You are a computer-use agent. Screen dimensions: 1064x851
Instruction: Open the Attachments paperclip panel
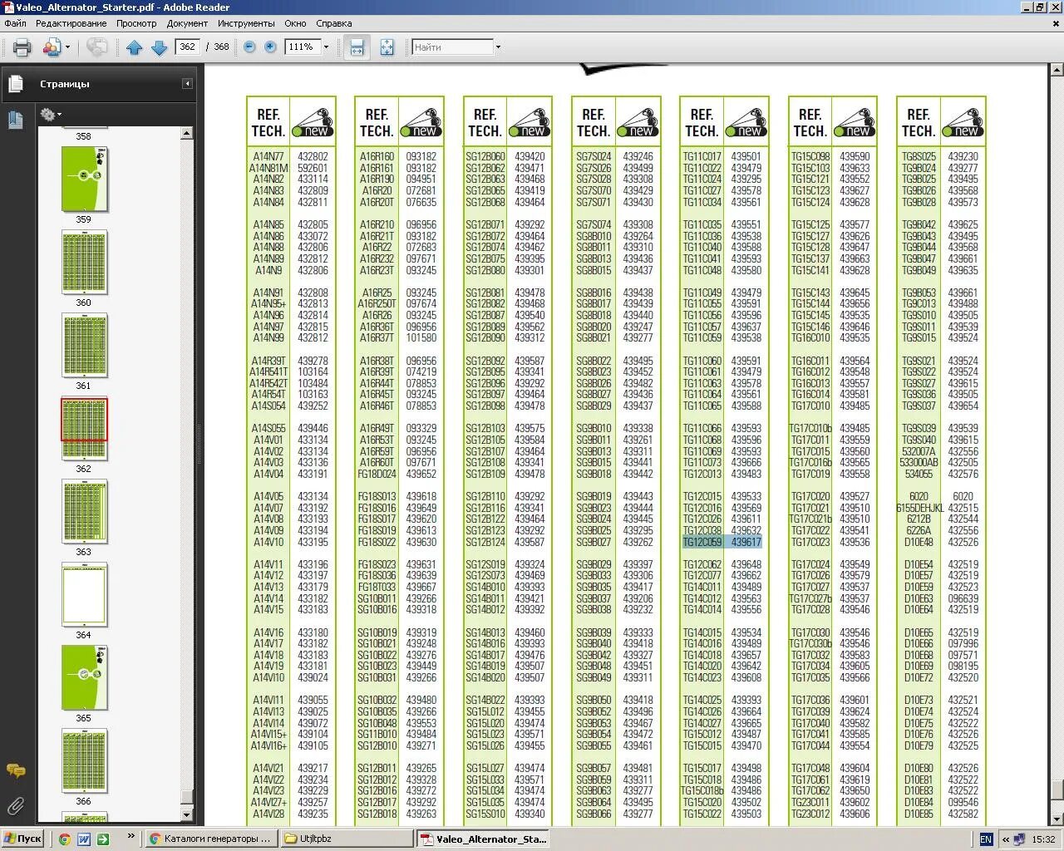point(15,805)
